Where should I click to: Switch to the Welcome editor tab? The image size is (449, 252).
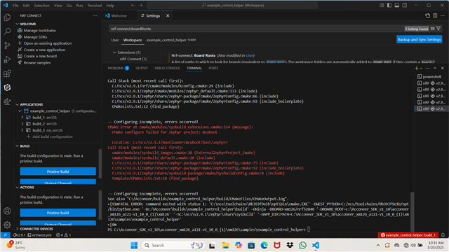coord(119,15)
